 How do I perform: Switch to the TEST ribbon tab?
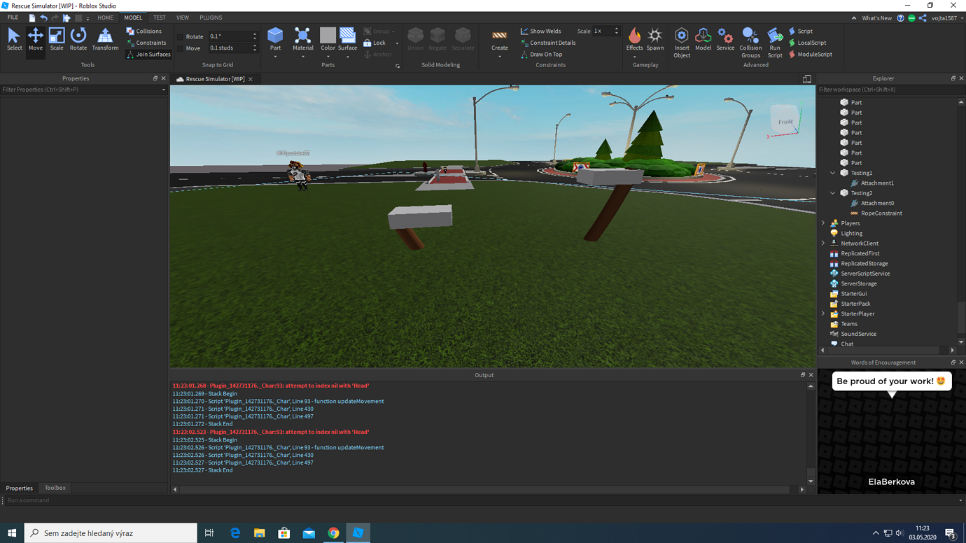(159, 17)
